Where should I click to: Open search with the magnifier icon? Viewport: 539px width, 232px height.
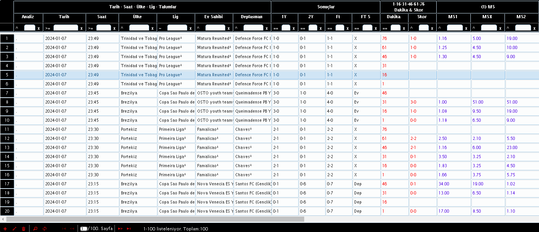(35, 228)
